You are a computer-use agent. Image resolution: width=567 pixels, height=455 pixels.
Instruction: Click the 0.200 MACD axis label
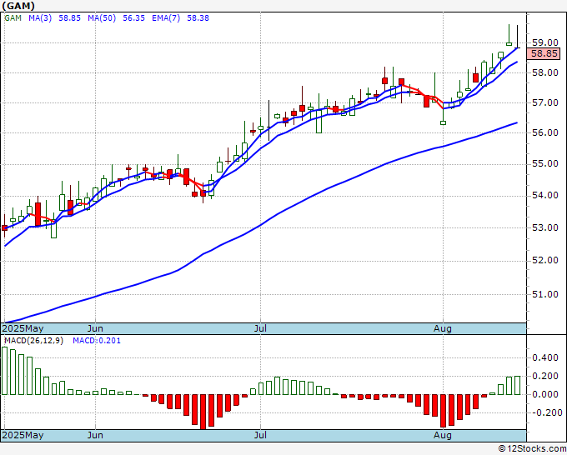click(545, 376)
